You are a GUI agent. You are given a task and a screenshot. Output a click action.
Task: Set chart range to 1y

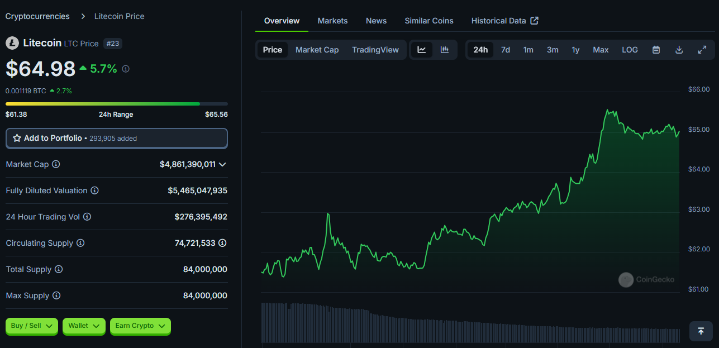coord(575,50)
